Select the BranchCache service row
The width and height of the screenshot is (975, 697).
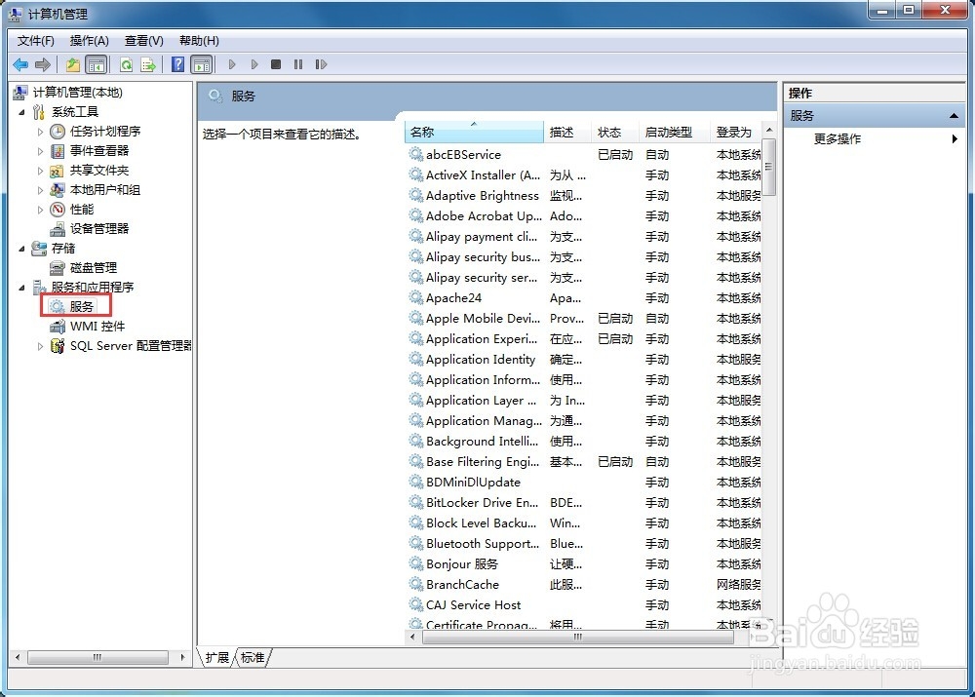pos(584,585)
